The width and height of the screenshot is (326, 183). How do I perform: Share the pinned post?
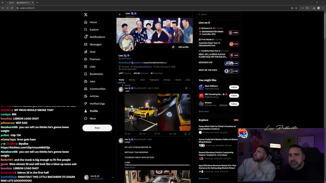[189, 134]
